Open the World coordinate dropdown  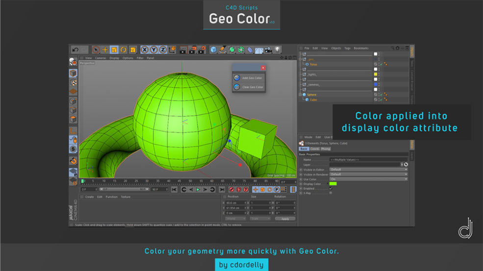pyautogui.click(x=235, y=219)
